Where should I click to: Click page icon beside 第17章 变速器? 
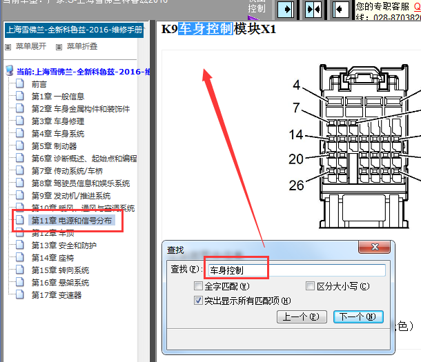(20, 294)
